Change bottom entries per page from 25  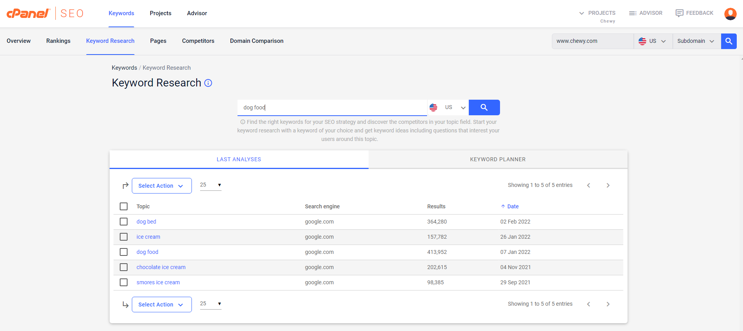pyautogui.click(x=211, y=304)
